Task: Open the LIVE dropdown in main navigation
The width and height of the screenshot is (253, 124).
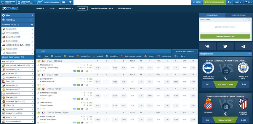Action: pyautogui.click(x=52, y=8)
